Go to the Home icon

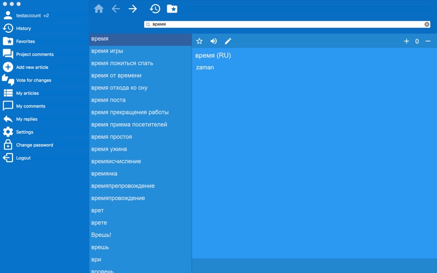click(x=99, y=9)
